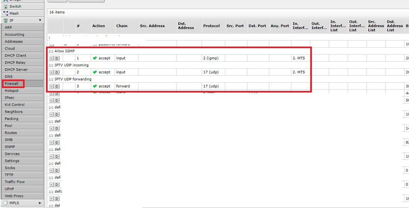
Task: Click accept checkmark in Allow IGMP rule
Action: [x=95, y=58]
